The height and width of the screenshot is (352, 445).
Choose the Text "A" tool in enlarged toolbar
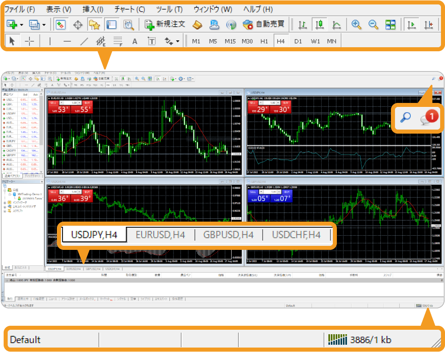click(x=135, y=42)
